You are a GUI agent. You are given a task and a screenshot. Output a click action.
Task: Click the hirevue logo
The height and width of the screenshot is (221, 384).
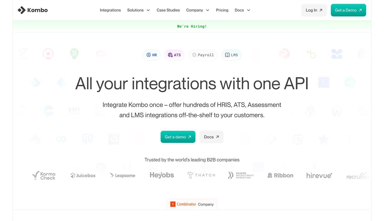click(319, 175)
